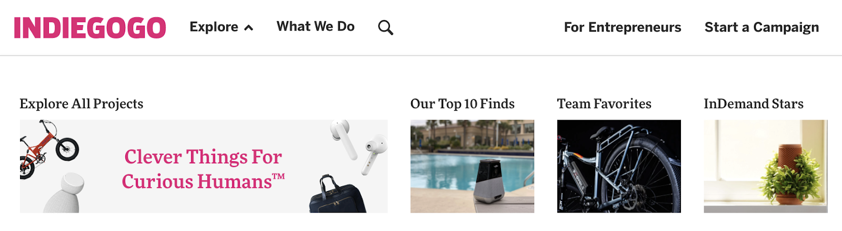Select the poolside speaker thumbnail

tap(472, 166)
